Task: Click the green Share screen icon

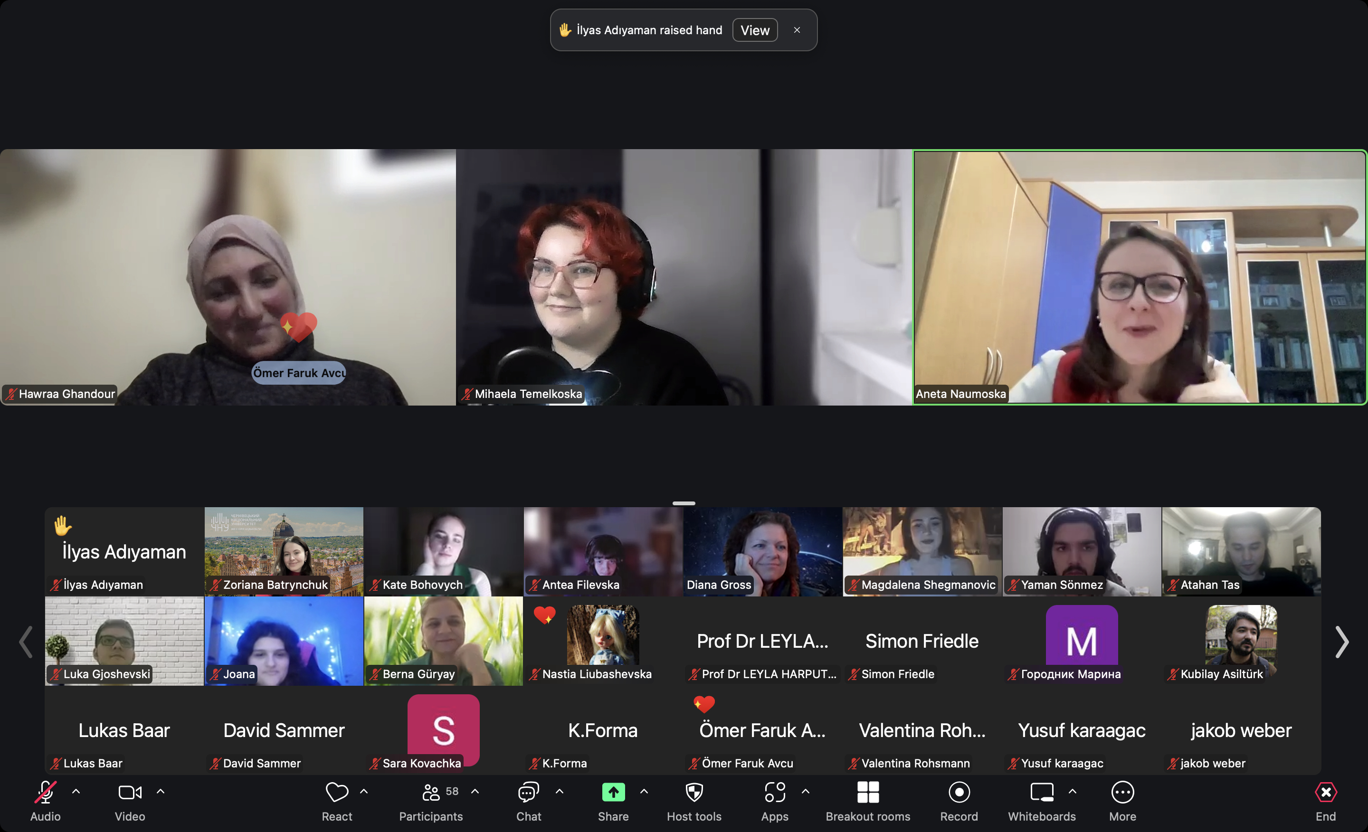Action: pos(613,792)
